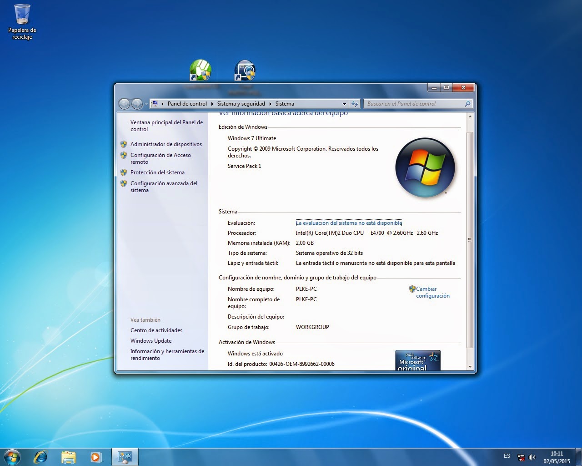Launch Windows Media Player from taskbar
The height and width of the screenshot is (466, 582).
96,456
